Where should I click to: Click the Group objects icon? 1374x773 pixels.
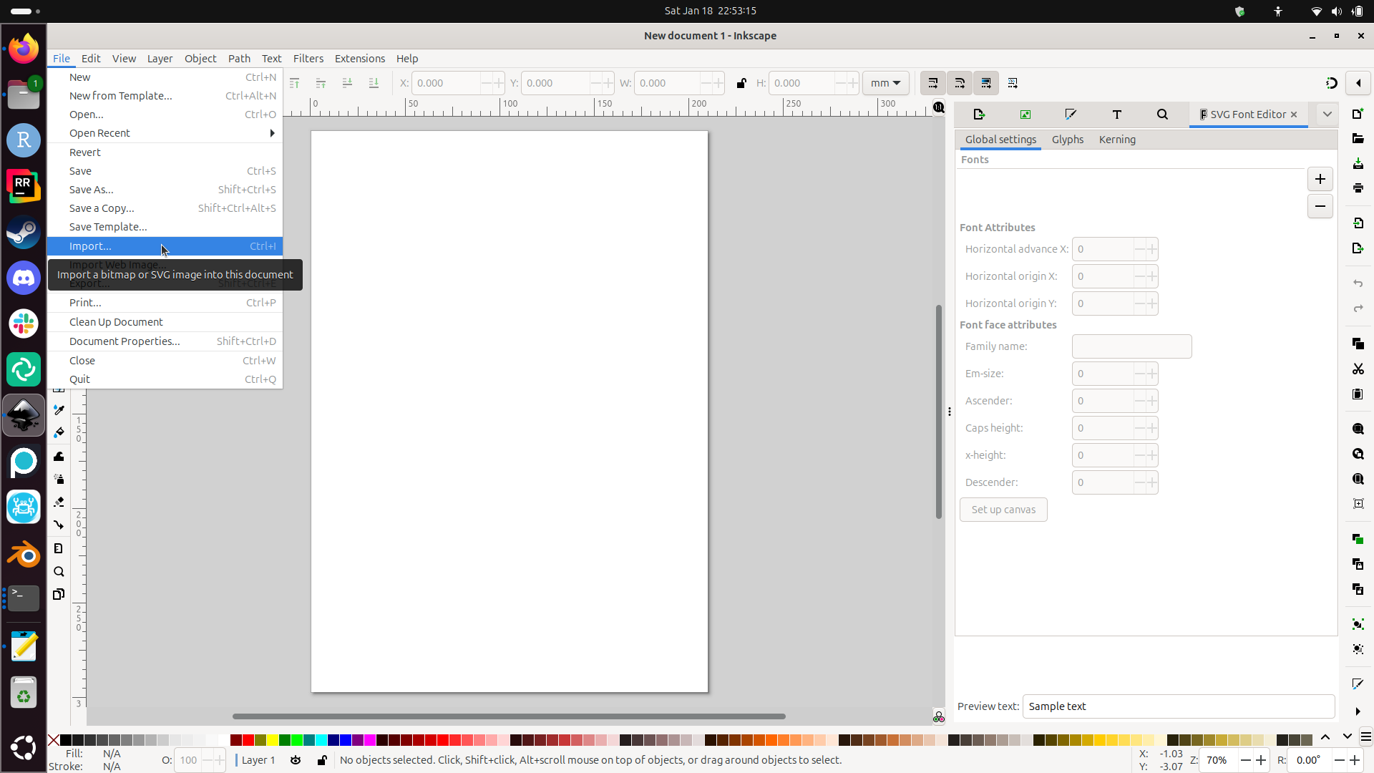1358,624
